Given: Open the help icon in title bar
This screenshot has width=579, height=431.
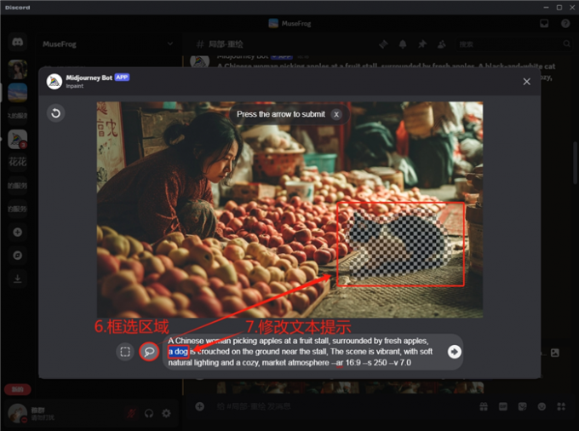Looking at the screenshot, I should 565,24.
